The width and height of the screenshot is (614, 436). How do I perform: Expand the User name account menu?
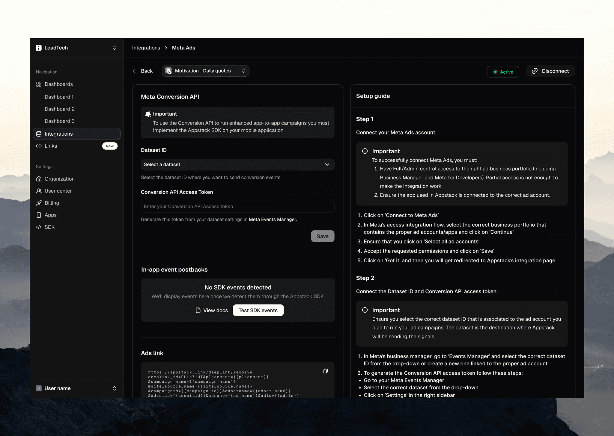coord(114,388)
